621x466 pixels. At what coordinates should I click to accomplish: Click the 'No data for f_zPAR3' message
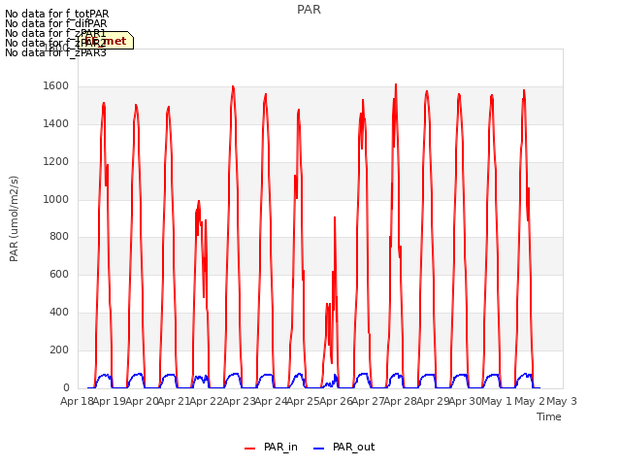tap(56, 52)
